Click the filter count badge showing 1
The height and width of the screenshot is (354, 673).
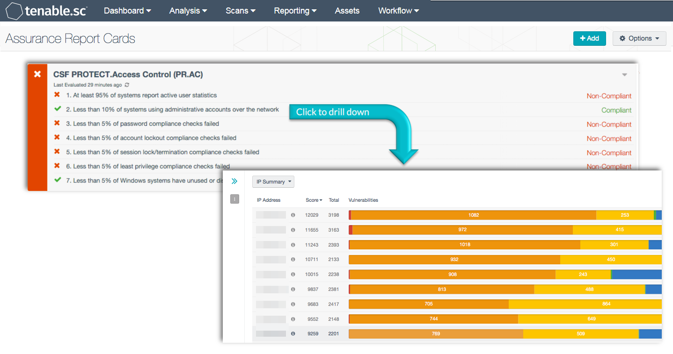pyautogui.click(x=234, y=199)
